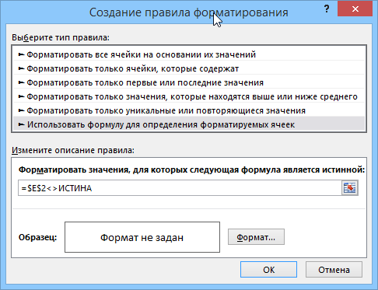Click the help question mark icon
Viewport: 378px width, 290px height.
click(x=327, y=9)
